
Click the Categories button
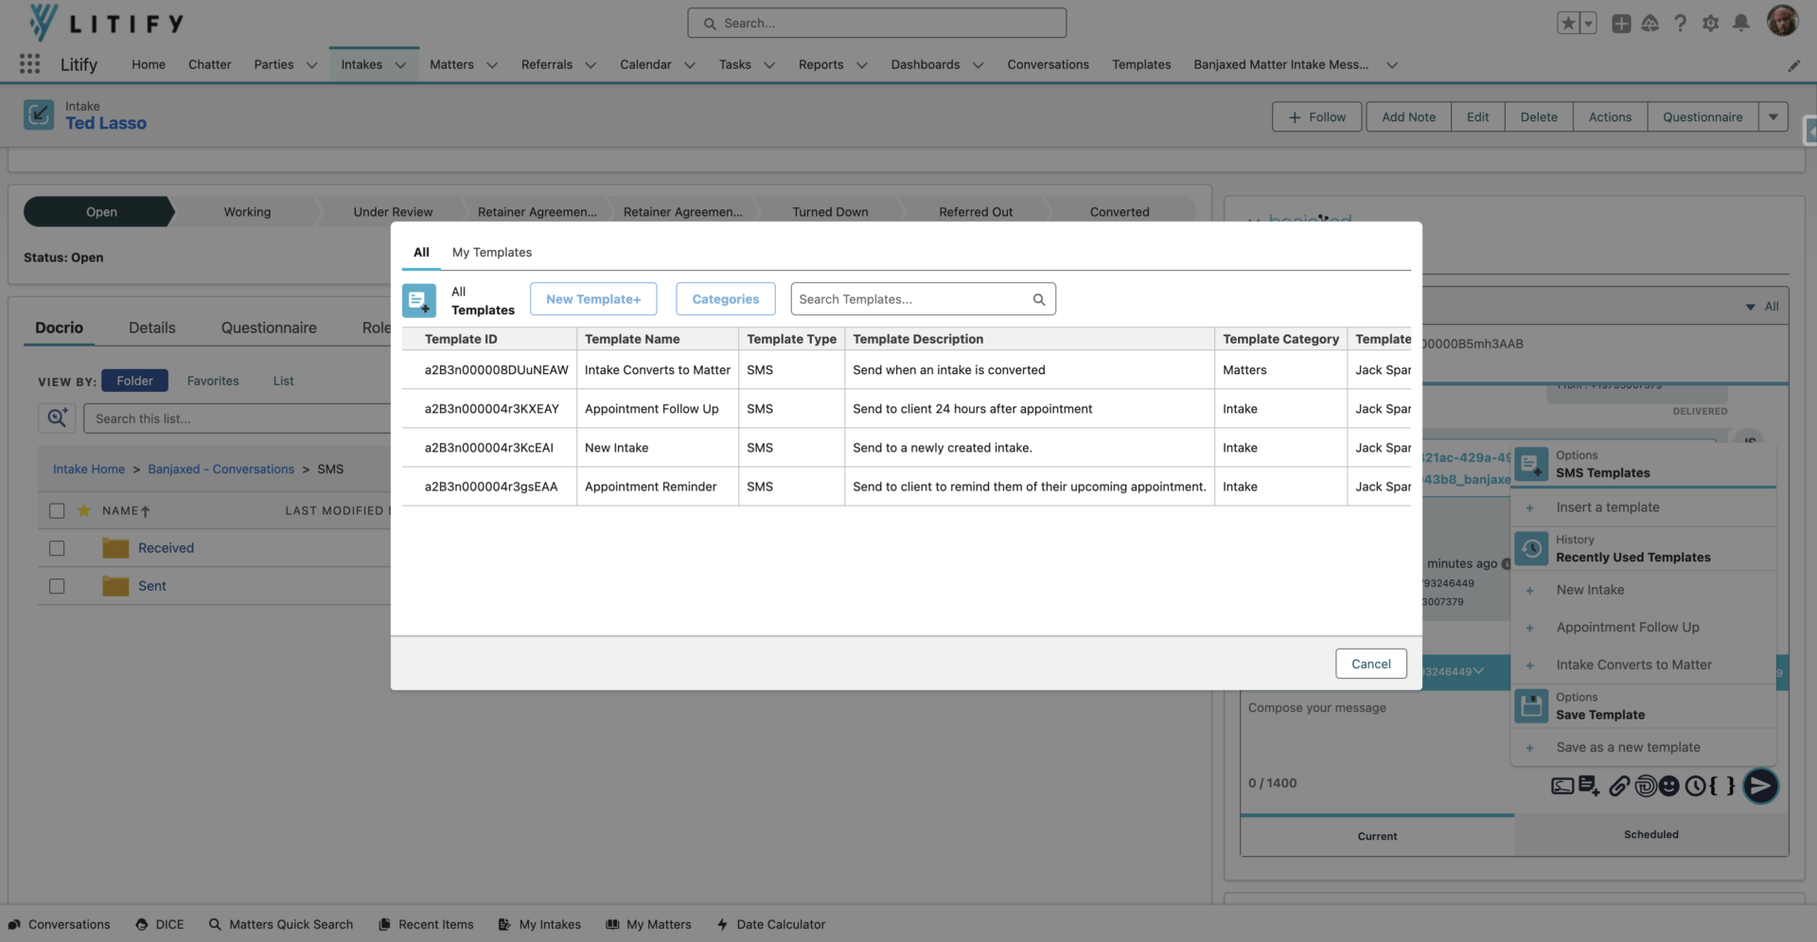(726, 299)
